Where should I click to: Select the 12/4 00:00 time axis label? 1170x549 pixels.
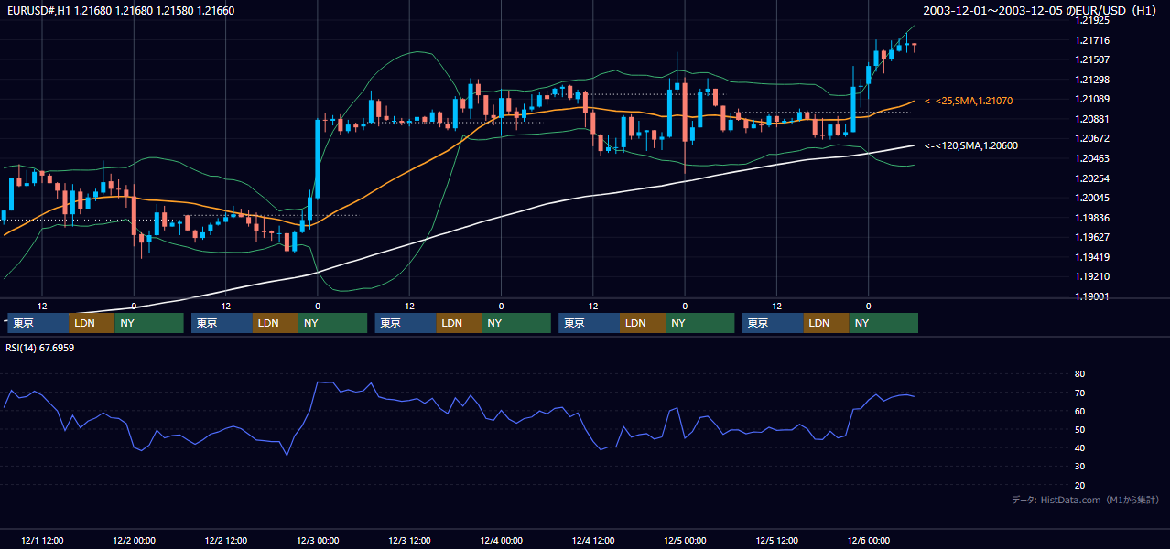tap(501, 541)
